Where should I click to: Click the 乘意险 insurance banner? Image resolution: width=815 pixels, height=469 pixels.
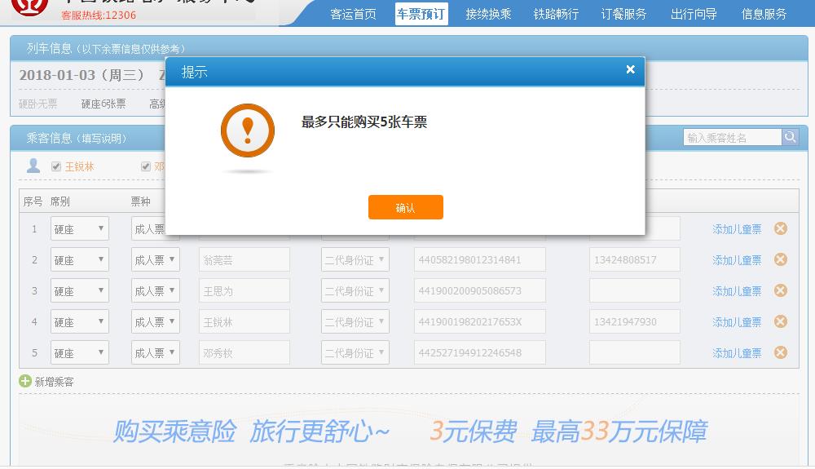(409, 431)
